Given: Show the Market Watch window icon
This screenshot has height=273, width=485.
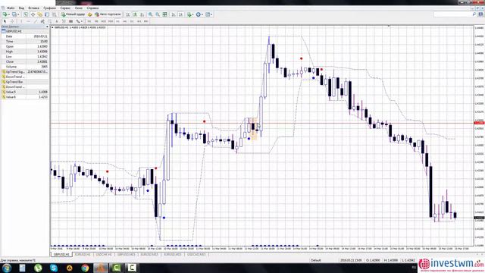Looking at the screenshot, I should 25,14.
